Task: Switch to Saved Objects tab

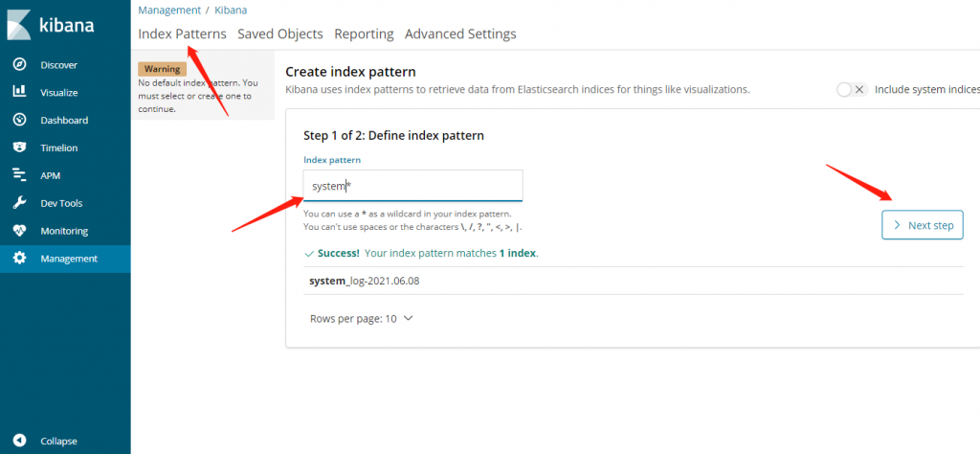Action: click(280, 34)
